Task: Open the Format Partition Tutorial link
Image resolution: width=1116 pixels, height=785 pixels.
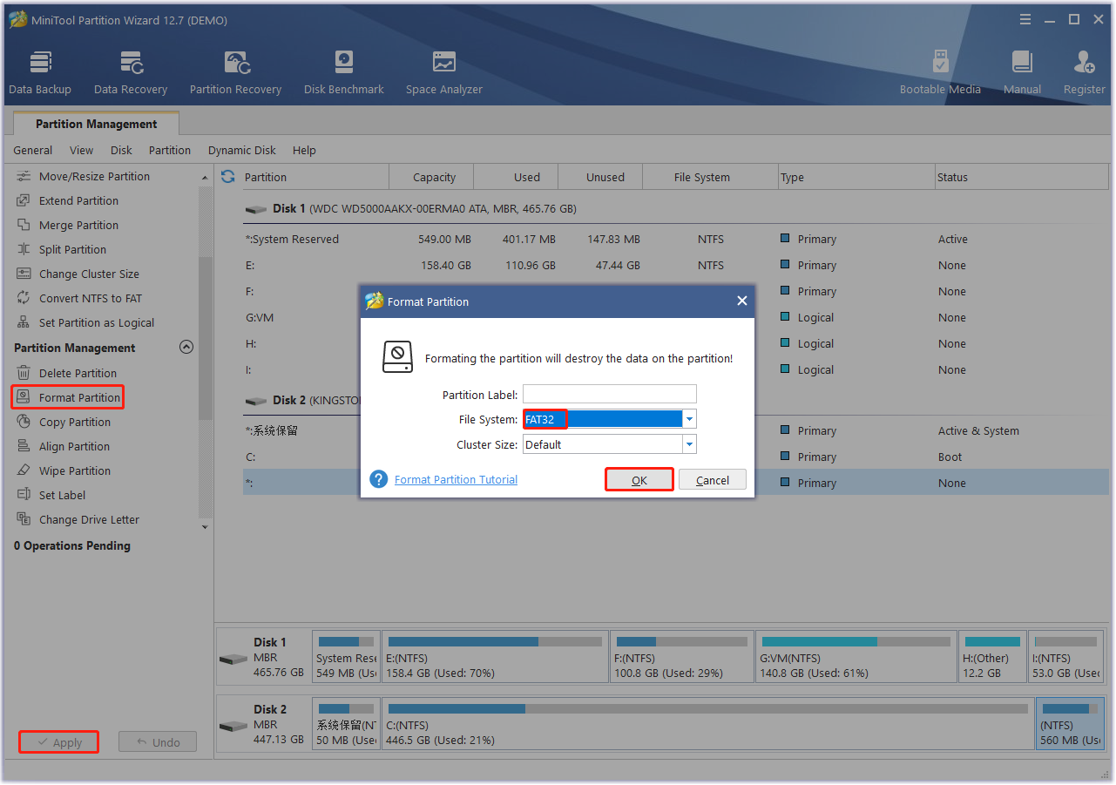Action: click(456, 480)
